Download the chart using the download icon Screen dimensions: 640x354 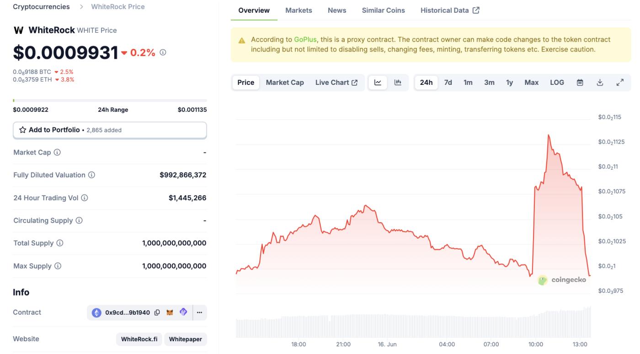point(601,82)
